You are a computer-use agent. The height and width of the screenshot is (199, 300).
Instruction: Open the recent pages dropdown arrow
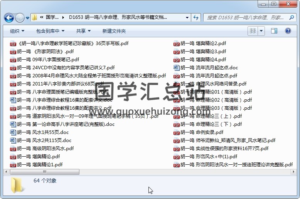tap(27, 18)
